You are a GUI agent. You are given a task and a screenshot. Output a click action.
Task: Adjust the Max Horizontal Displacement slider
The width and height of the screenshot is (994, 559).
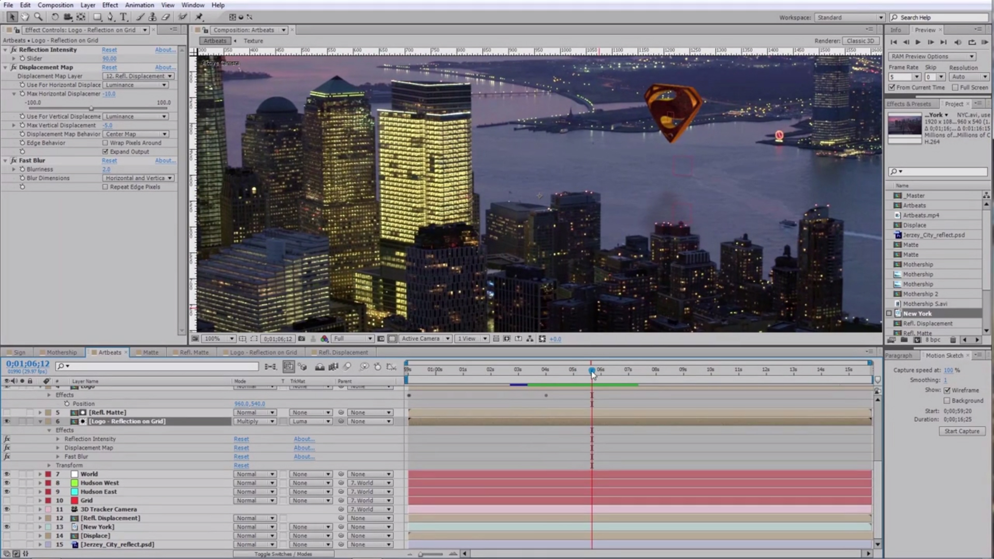point(91,109)
